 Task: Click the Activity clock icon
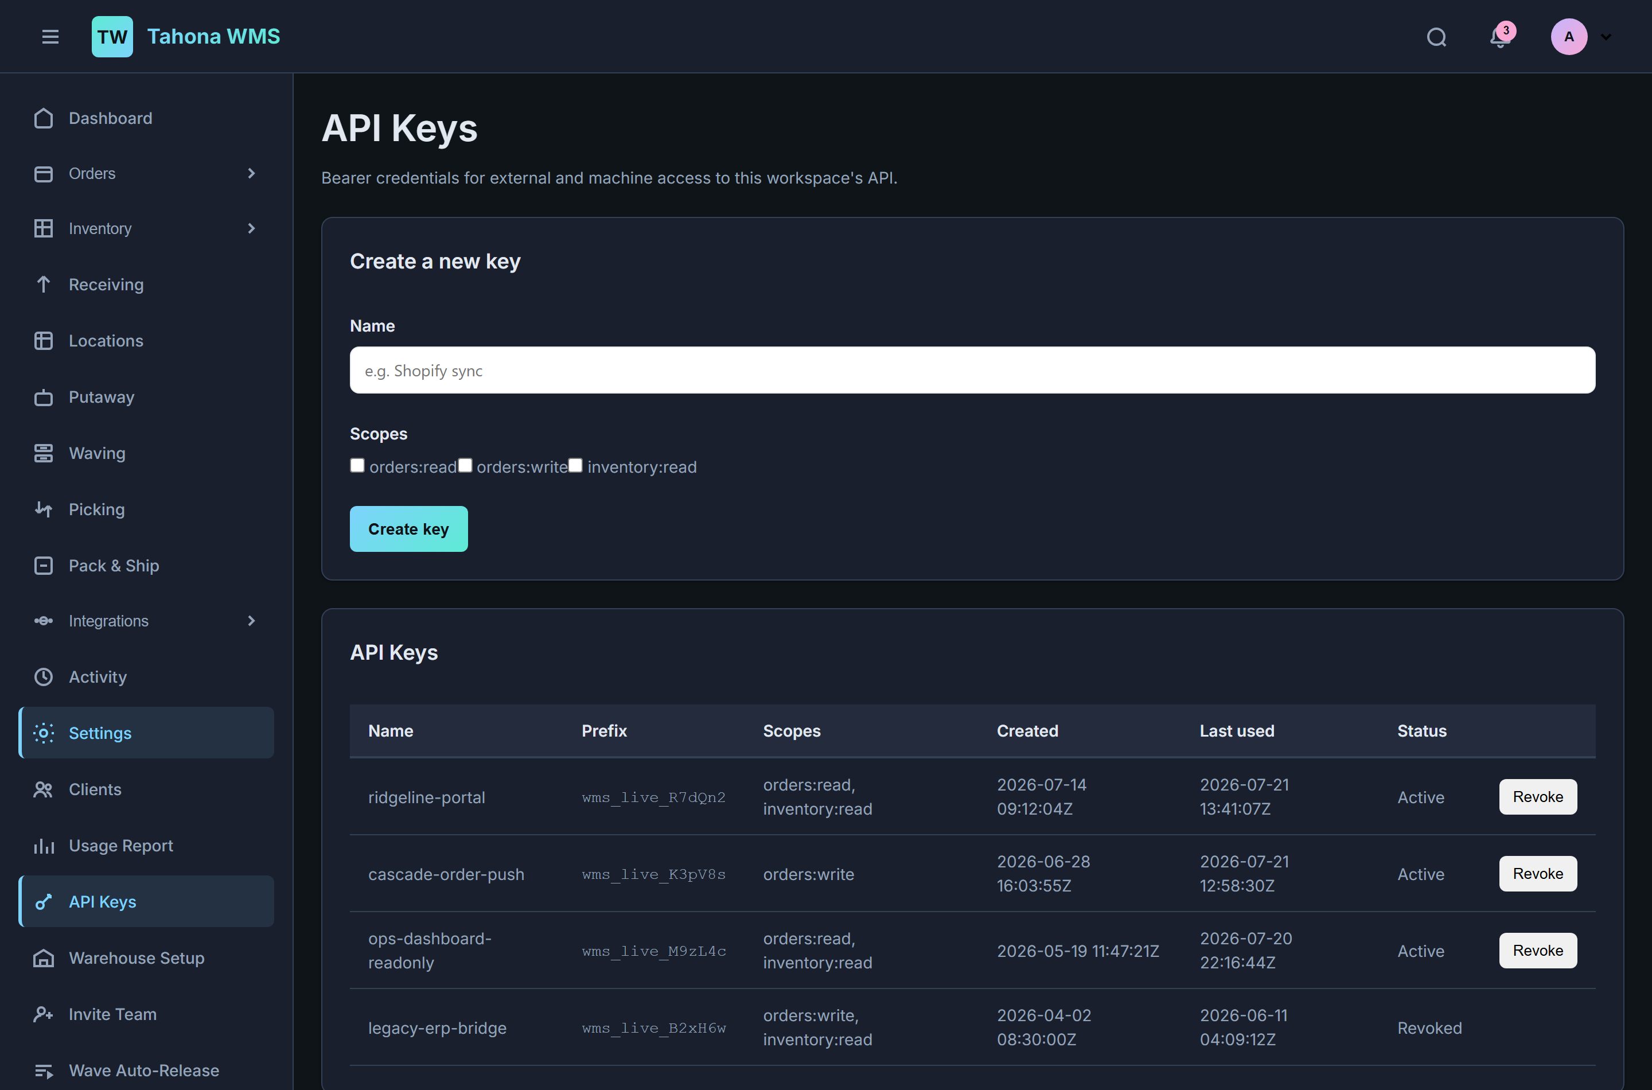pyautogui.click(x=43, y=677)
